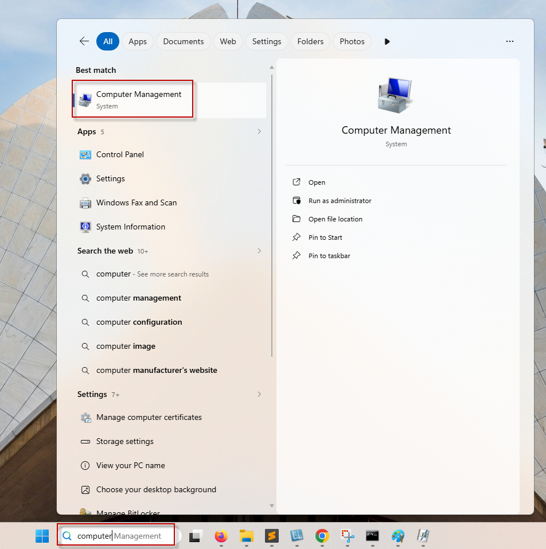Image resolution: width=546 pixels, height=549 pixels.
Task: Open Command Prompt from taskbar
Action: [x=372, y=536]
